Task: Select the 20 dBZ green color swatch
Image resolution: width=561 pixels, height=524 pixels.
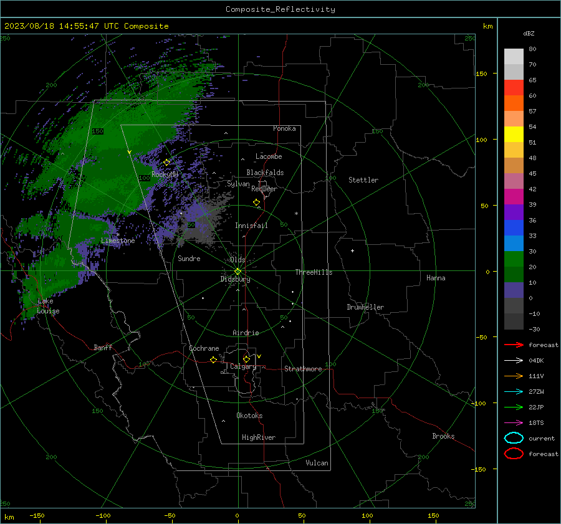Action: 514,259
